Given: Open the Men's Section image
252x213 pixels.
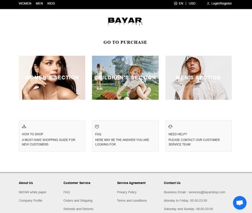Looking at the screenshot, I should [199, 78].
